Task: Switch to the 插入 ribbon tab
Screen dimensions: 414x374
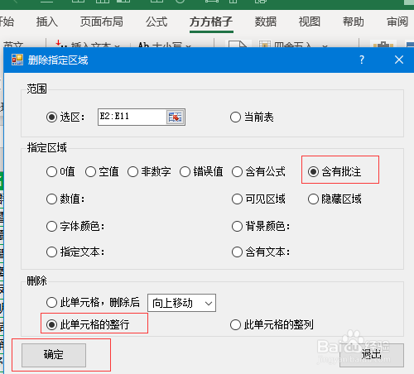Action: click(47, 22)
